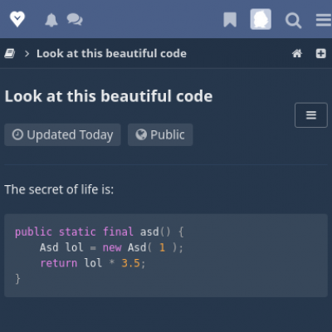Click the Updated Today badge
Viewport: 332px width, 332px height.
(x=62, y=134)
